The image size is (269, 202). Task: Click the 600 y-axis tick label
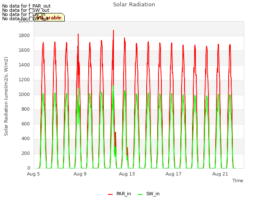click(26, 124)
